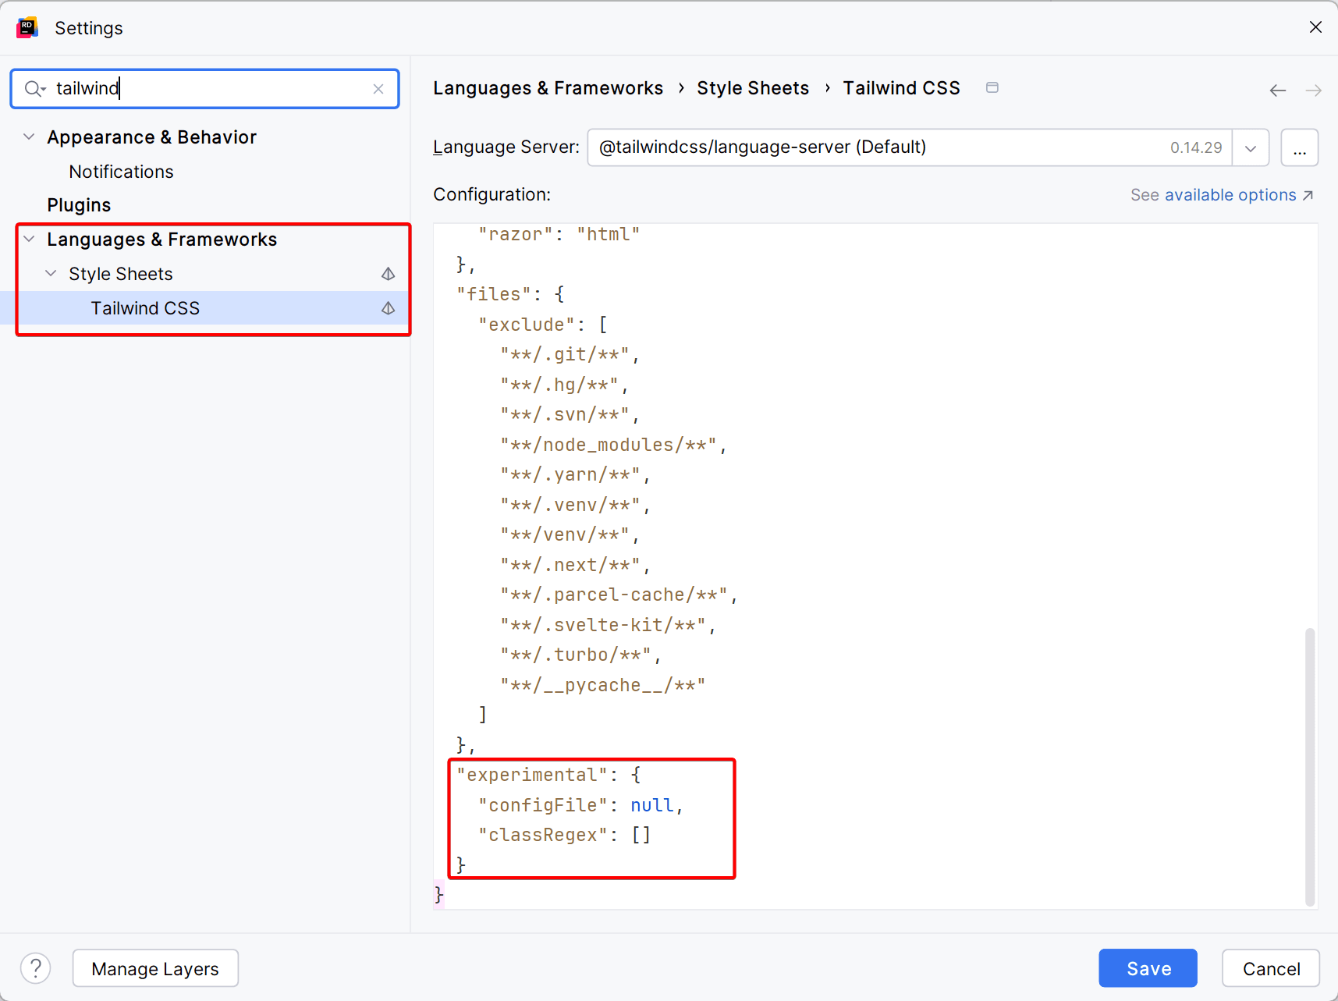Click layer icon beside Style Sheets

click(388, 274)
